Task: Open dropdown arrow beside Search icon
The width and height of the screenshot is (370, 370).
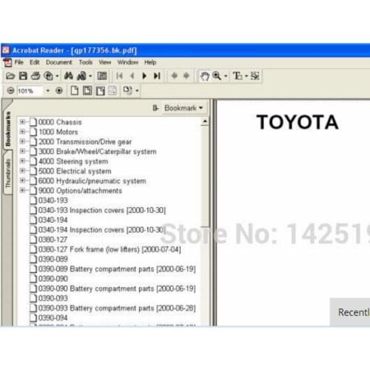Action: 90,76
